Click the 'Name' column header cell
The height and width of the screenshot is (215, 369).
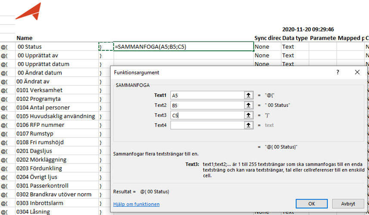[x=57, y=38]
